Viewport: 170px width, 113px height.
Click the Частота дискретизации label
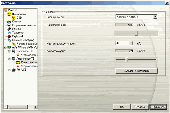coord(61,43)
